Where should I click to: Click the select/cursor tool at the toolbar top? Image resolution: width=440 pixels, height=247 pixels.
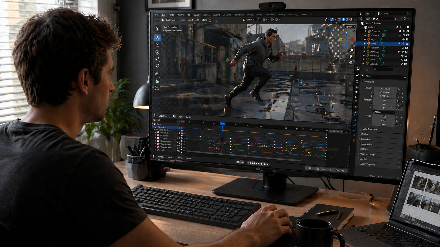tap(158, 29)
